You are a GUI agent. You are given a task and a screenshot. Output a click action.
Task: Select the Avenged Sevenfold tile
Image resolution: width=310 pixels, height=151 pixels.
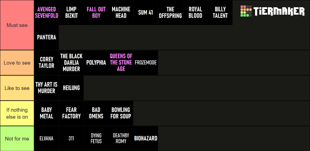pos(46,13)
